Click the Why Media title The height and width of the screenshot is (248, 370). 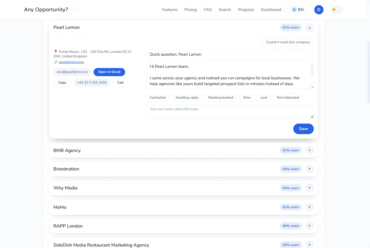[65, 188]
